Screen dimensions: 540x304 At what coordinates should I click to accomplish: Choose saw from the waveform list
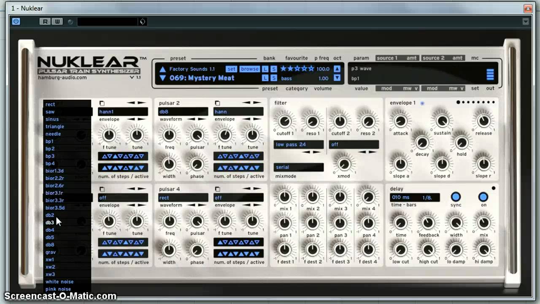(67, 112)
